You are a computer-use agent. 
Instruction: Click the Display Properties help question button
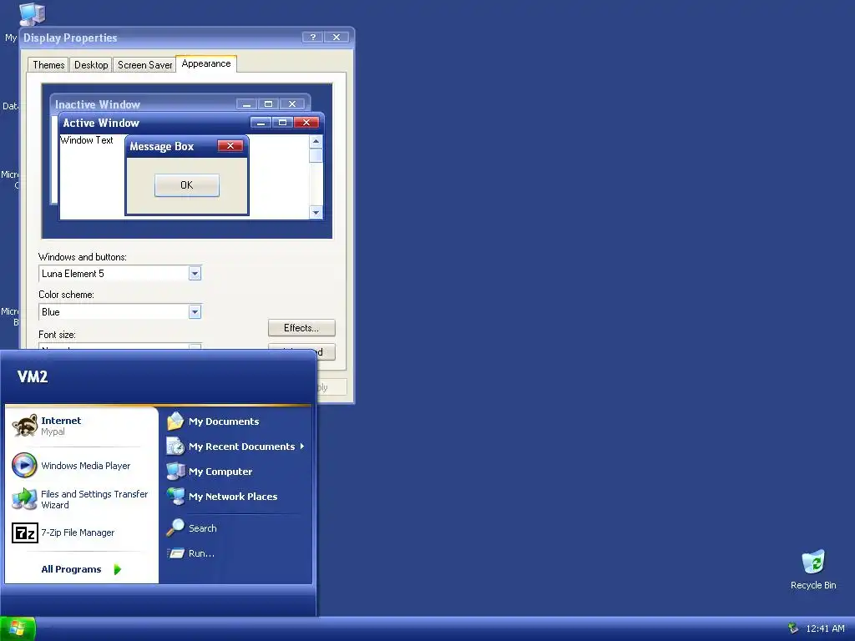[x=312, y=37]
